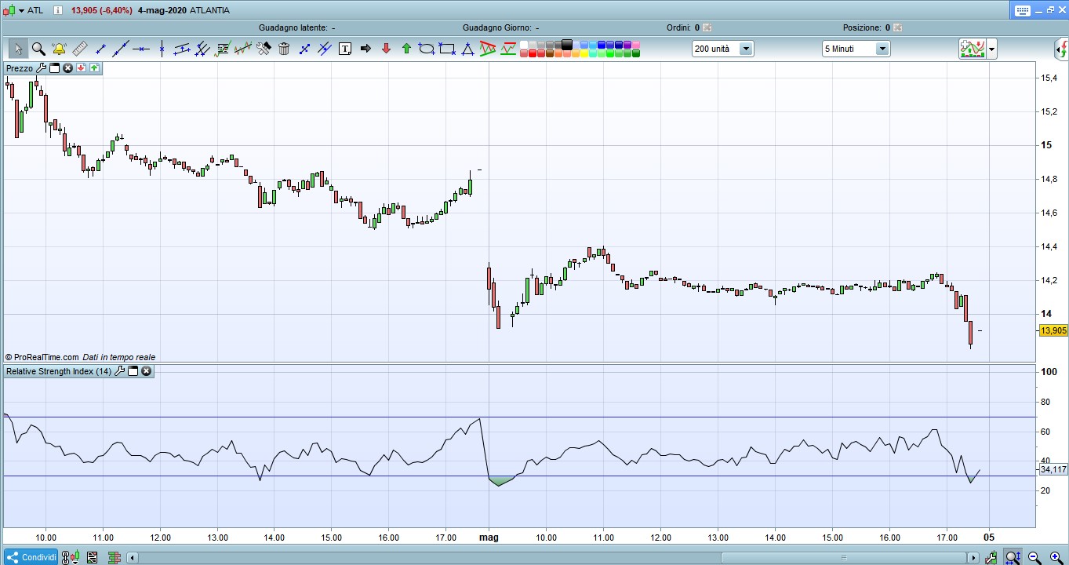Click the Condividi share button

(31, 557)
